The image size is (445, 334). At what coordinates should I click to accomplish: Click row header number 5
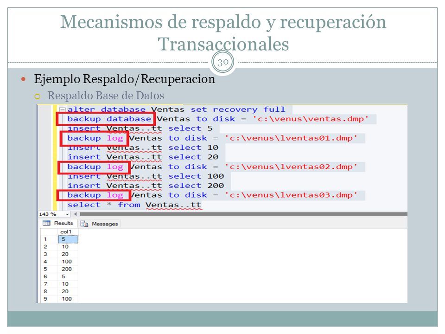pos(45,269)
